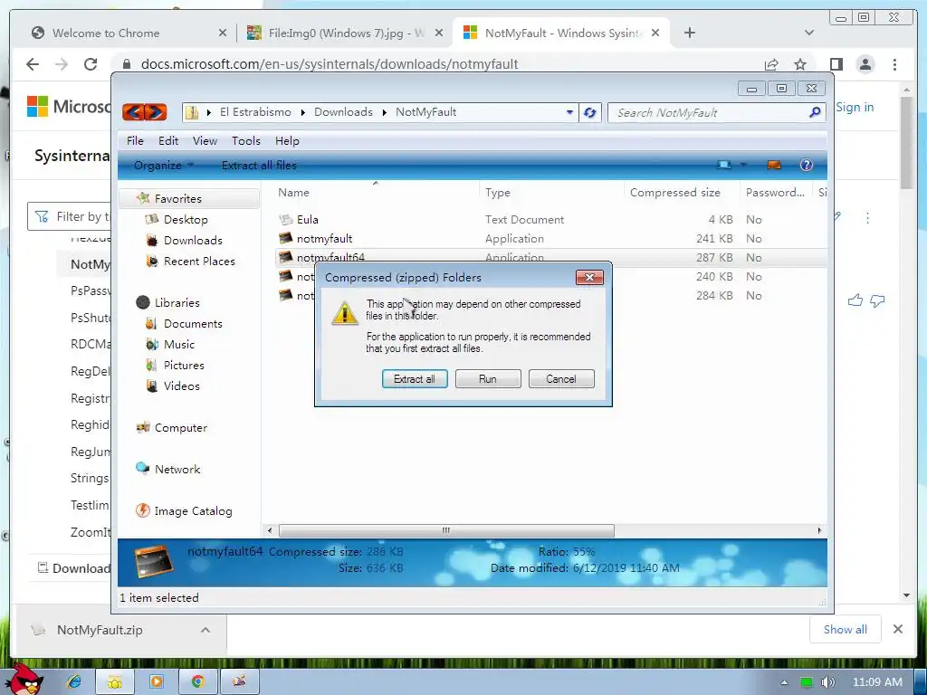Viewport: 927px width, 695px height.
Task: Open the File menu in Explorer
Action: [135, 140]
